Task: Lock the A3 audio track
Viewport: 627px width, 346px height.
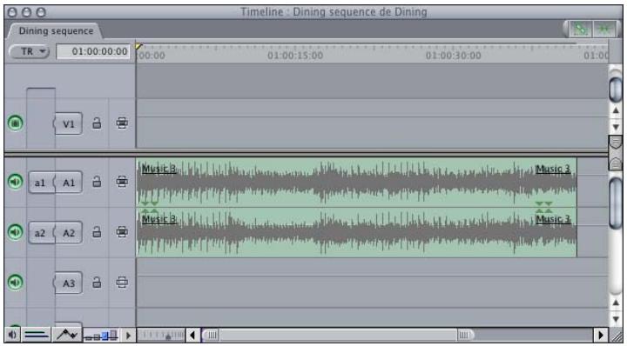Action: pos(97,283)
